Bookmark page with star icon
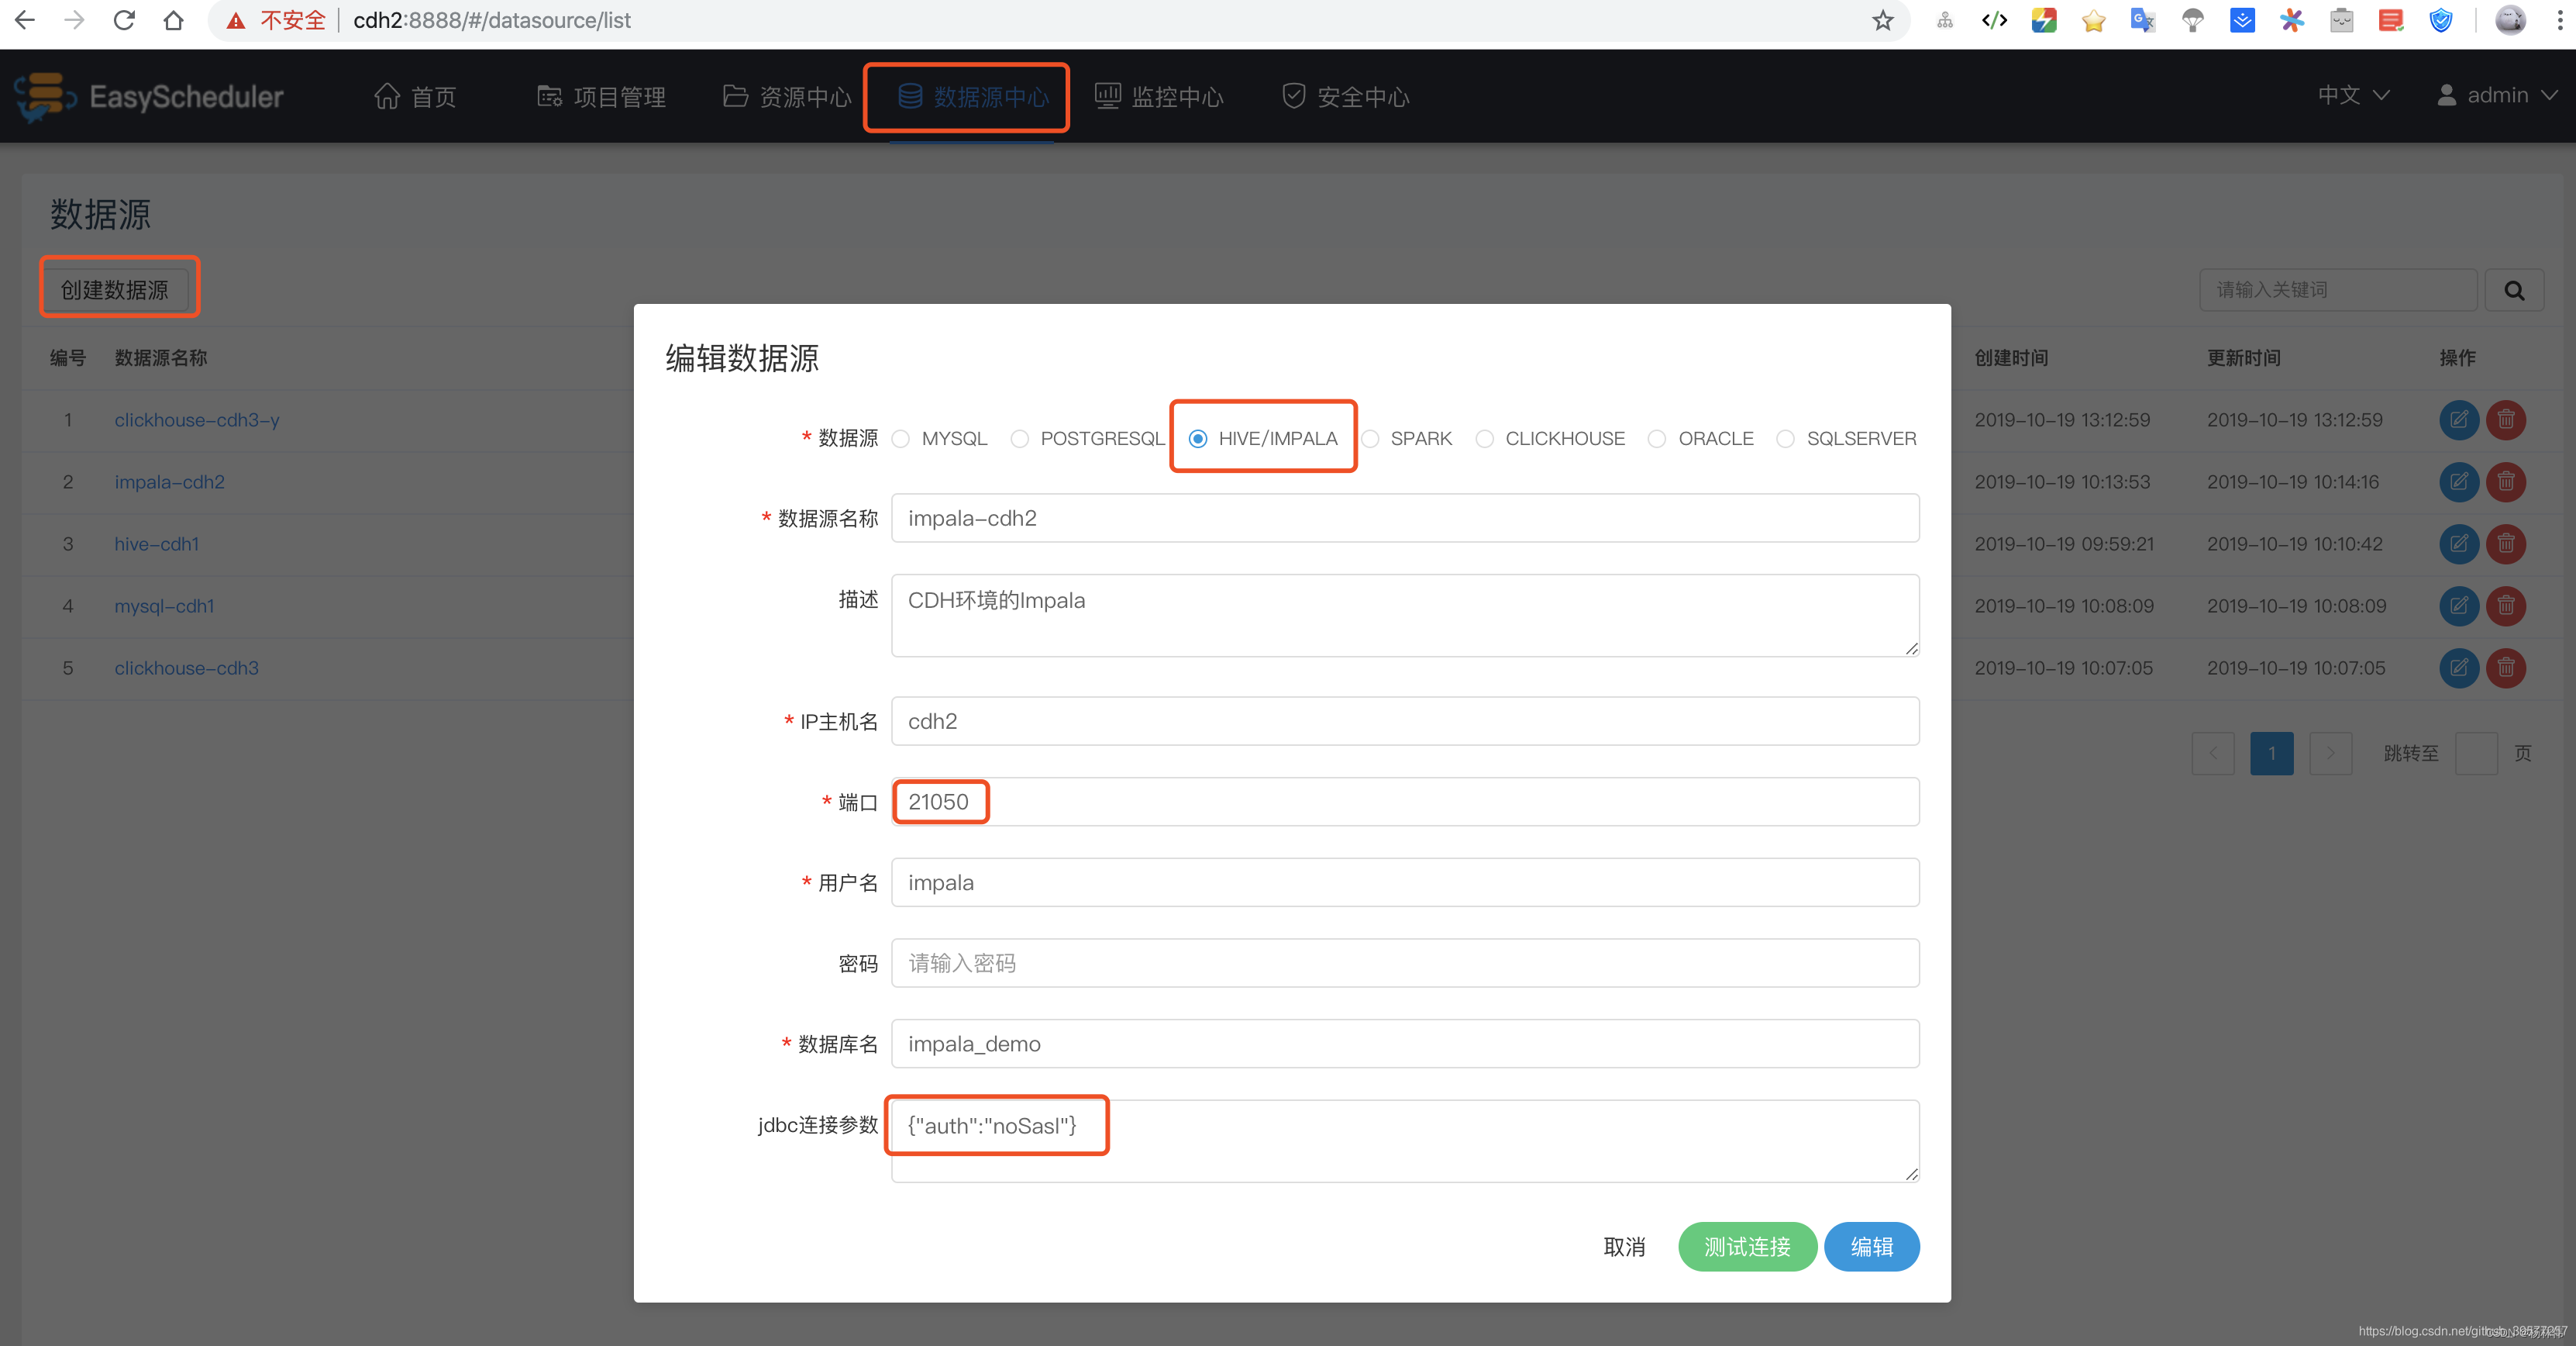The image size is (2576, 1346). click(1882, 20)
